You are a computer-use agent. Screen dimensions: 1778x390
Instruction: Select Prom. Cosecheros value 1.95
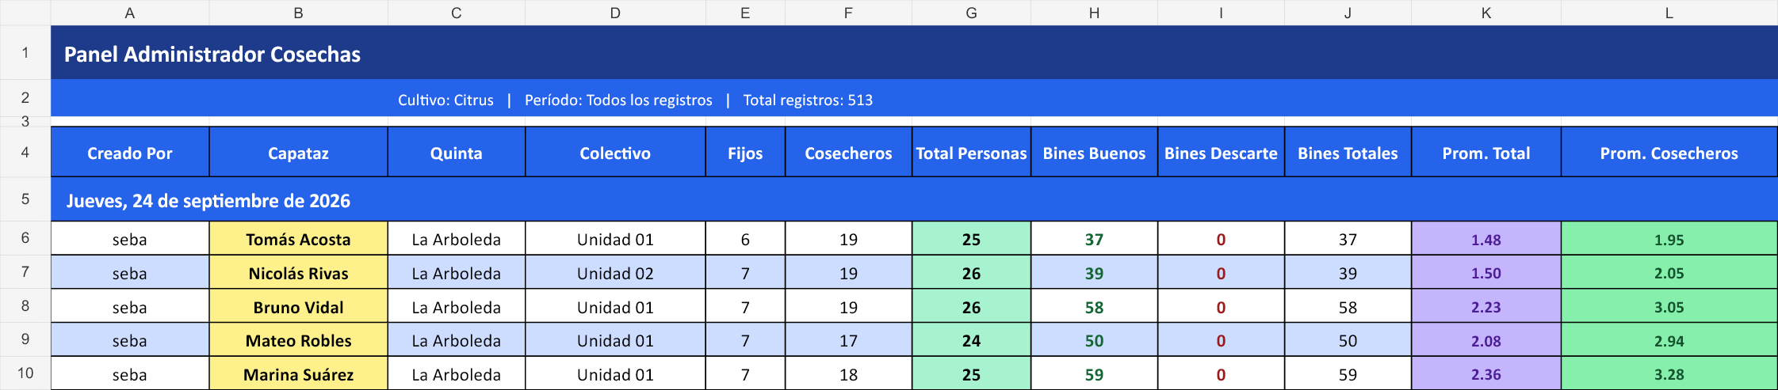(x=1669, y=239)
